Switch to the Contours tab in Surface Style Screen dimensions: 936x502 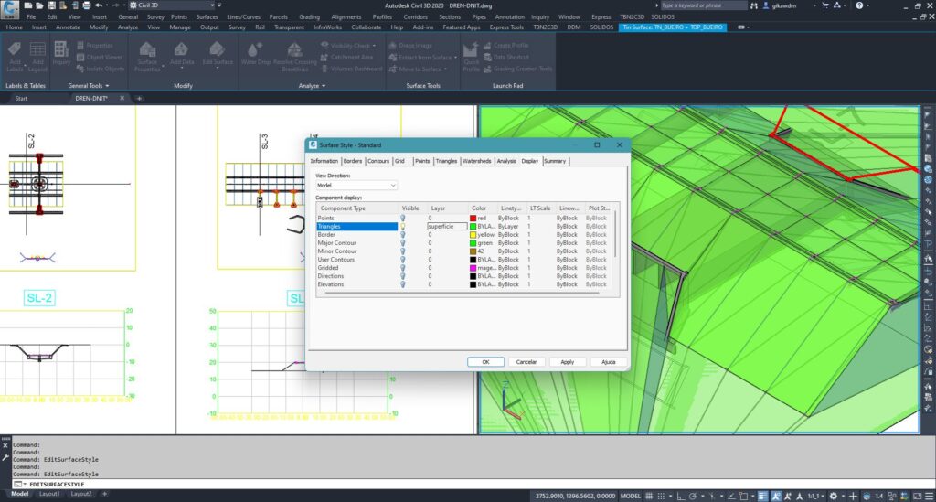pos(378,161)
